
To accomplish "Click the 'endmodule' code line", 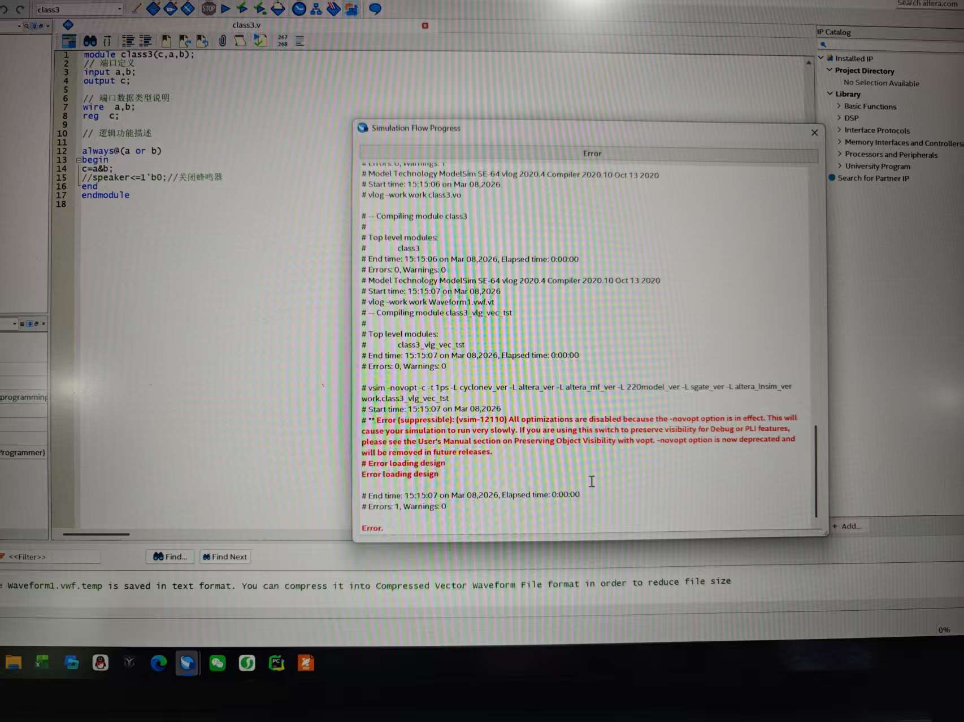I will tap(105, 195).
